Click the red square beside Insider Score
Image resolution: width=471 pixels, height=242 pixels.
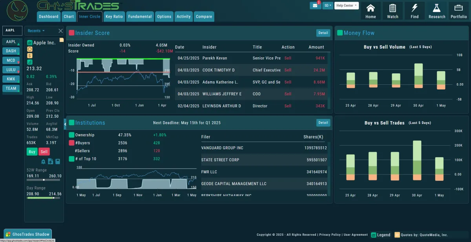[x=71, y=33]
